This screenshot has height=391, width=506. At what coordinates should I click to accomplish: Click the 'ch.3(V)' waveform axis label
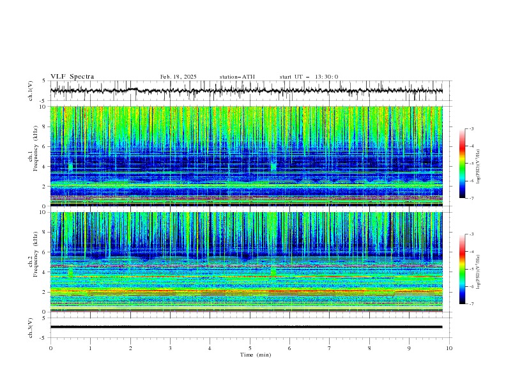pos(31,328)
